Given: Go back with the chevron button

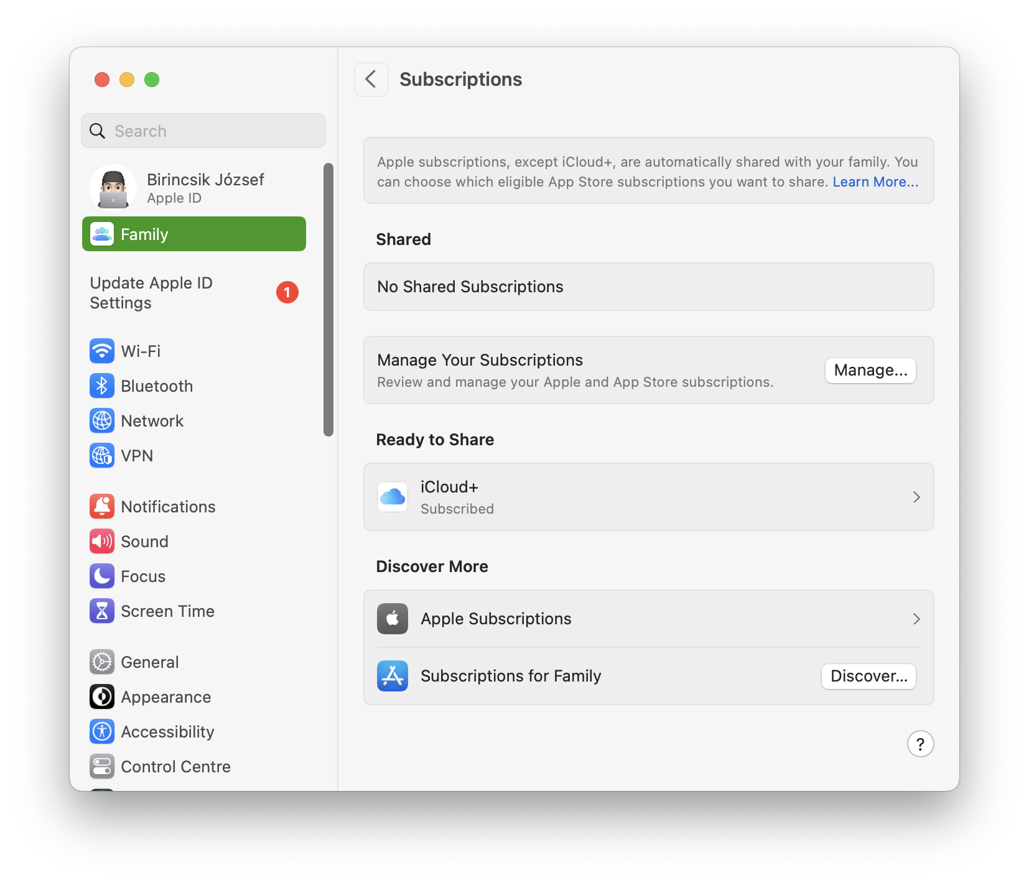Looking at the screenshot, I should 371,80.
